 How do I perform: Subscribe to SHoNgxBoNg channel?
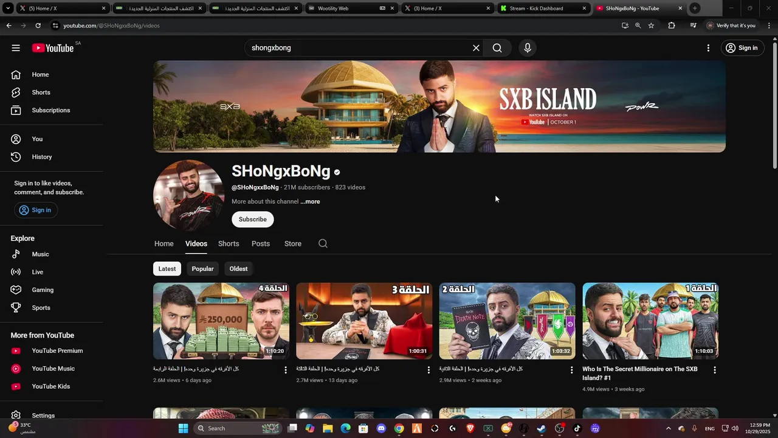coord(253,220)
